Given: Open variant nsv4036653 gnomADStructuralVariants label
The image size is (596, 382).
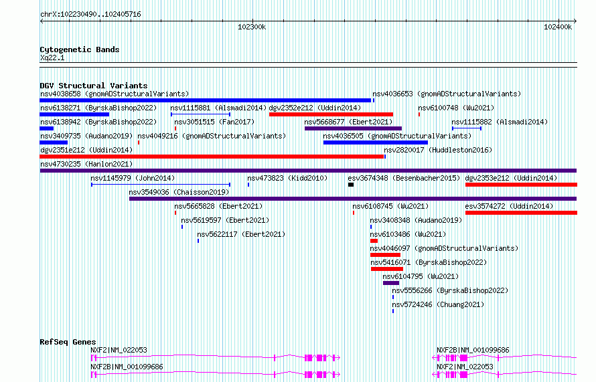Looking at the screenshot, I should point(447,94).
